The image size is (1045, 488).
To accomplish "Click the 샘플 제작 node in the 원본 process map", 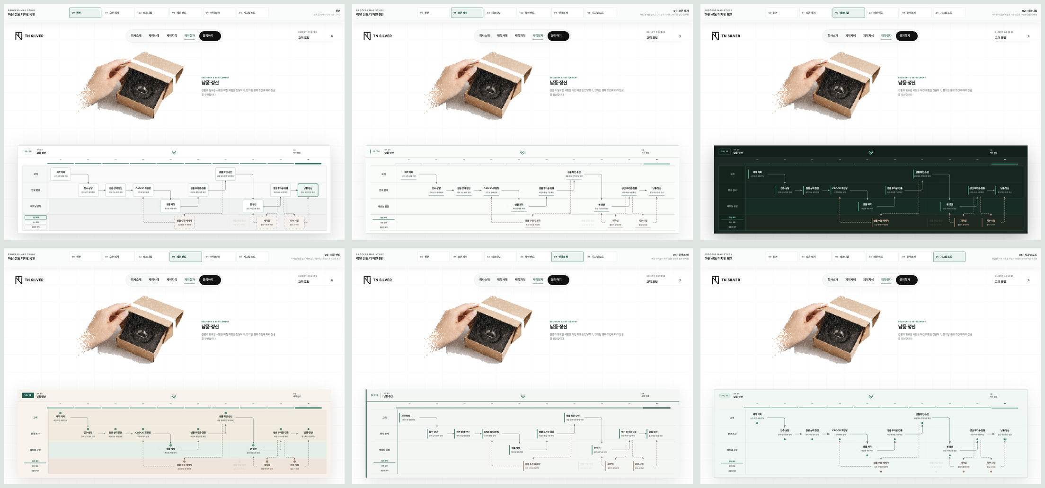I will click(x=170, y=206).
